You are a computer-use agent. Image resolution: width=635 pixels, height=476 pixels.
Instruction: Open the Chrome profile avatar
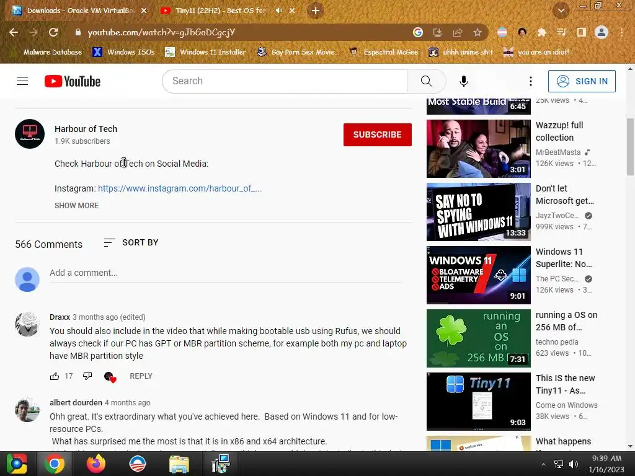tap(602, 32)
